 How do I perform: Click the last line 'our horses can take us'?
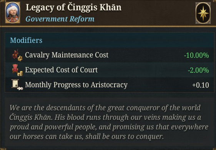86,137
